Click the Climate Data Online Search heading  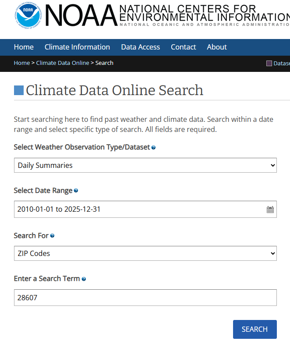pyautogui.click(x=115, y=90)
